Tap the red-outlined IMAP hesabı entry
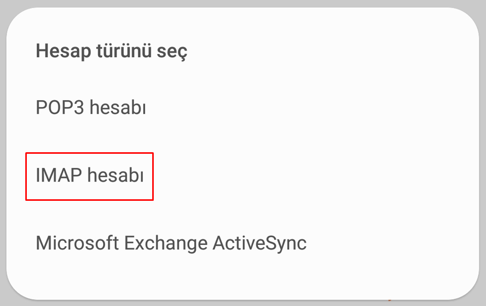Screen dimensions: 486x306 [x=90, y=177]
